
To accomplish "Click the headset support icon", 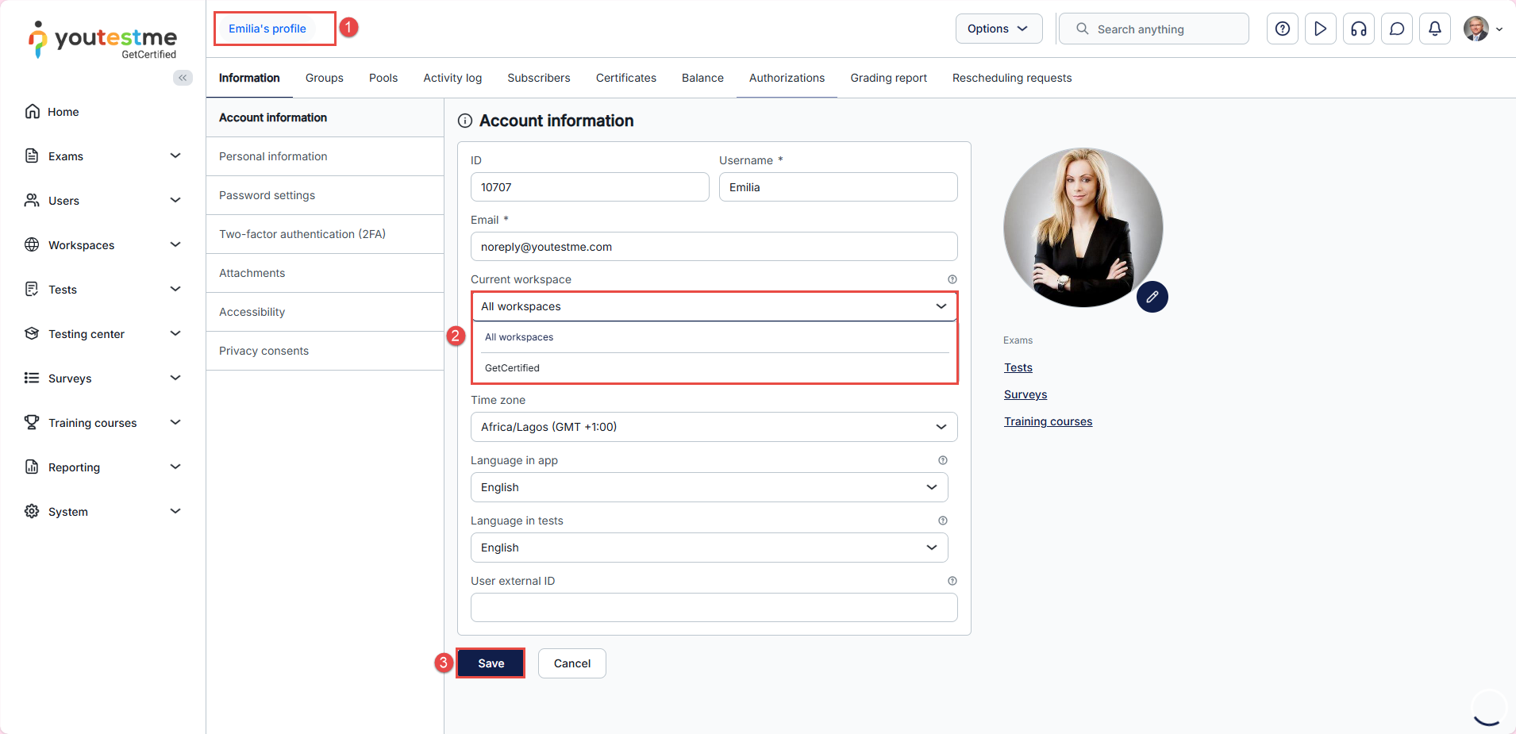I will coord(1358,29).
